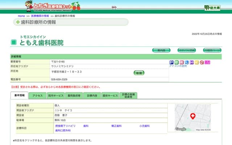Click the red square icon in the icon row
Image resolution: width=232 pixels, height=145 pixels.
coord(182,62)
